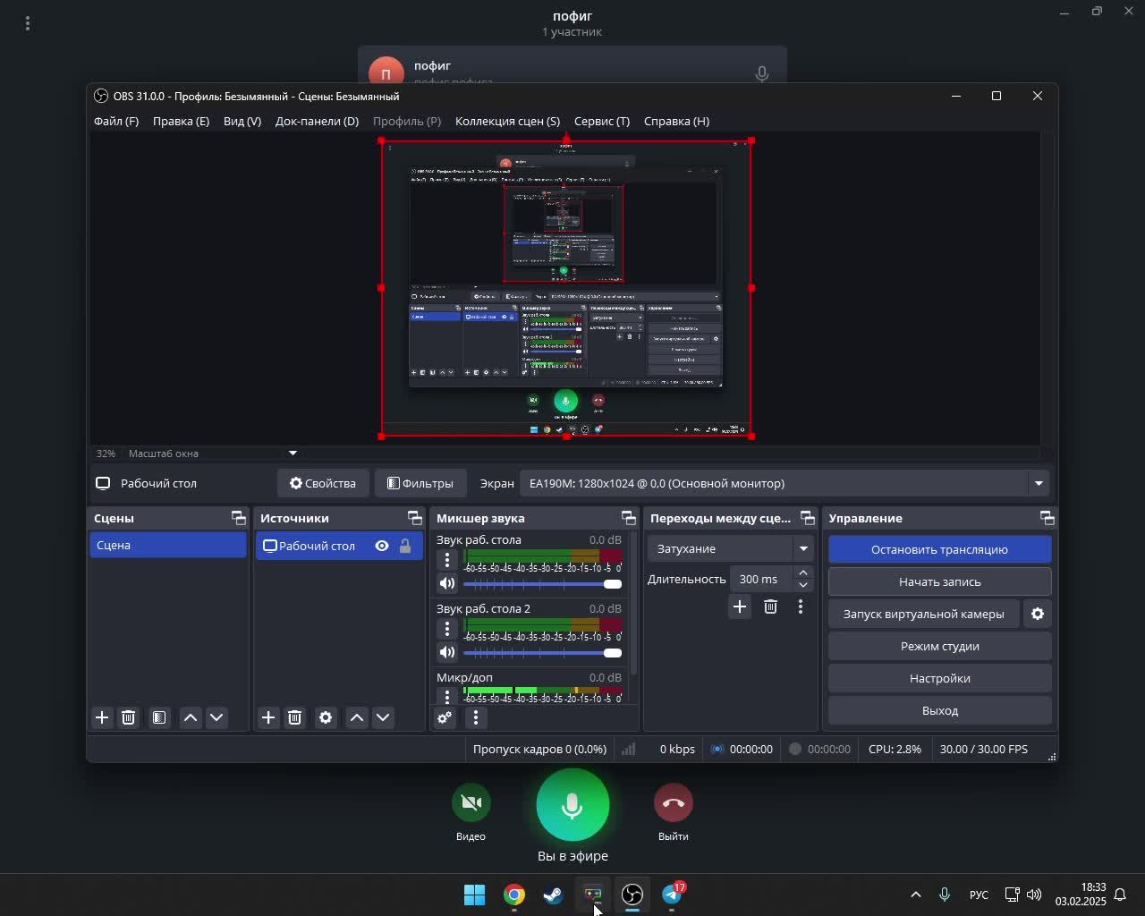
Task: Open Правка (E) menu
Action: (x=181, y=121)
